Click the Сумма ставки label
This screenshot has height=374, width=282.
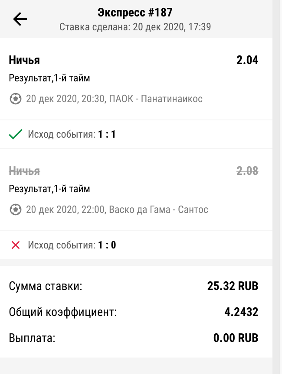coord(46,286)
